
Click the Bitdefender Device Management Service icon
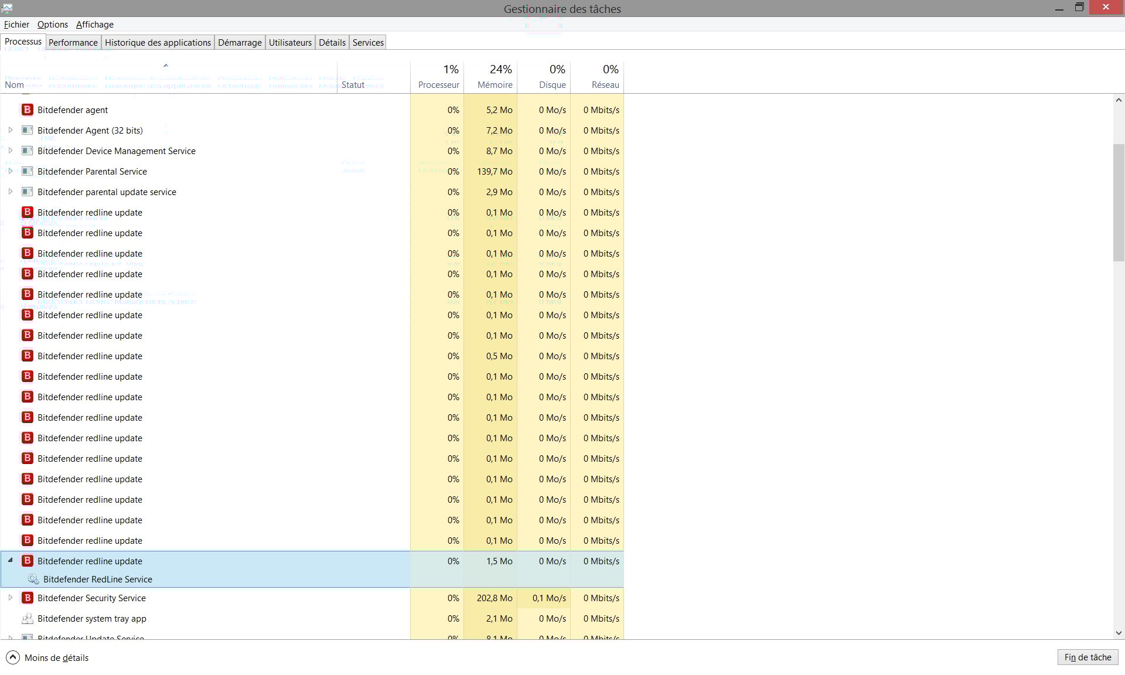pyautogui.click(x=27, y=151)
